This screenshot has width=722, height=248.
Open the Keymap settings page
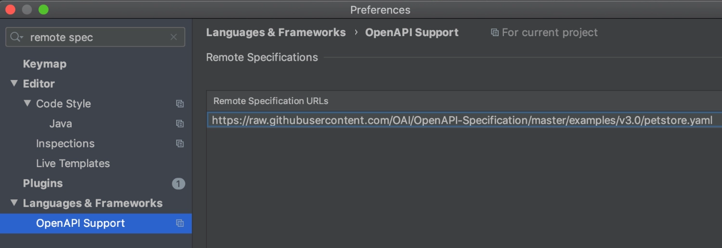[45, 64]
